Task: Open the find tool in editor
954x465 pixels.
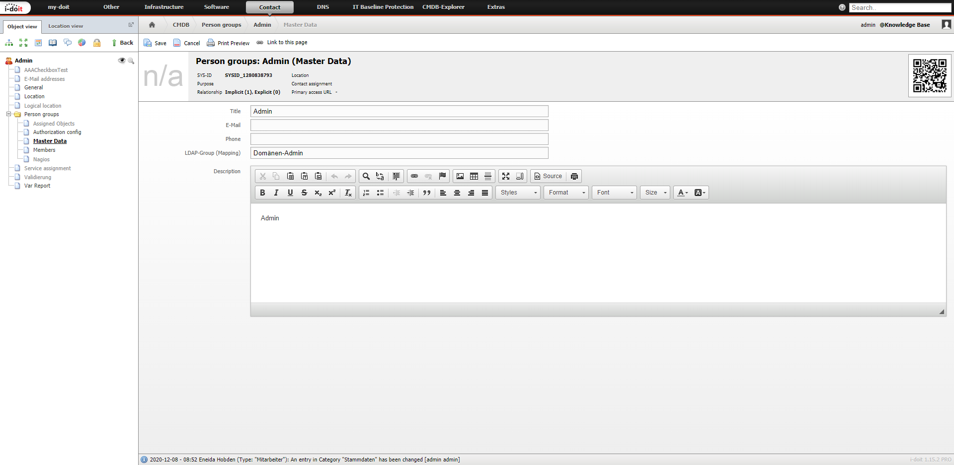Action: click(366, 176)
